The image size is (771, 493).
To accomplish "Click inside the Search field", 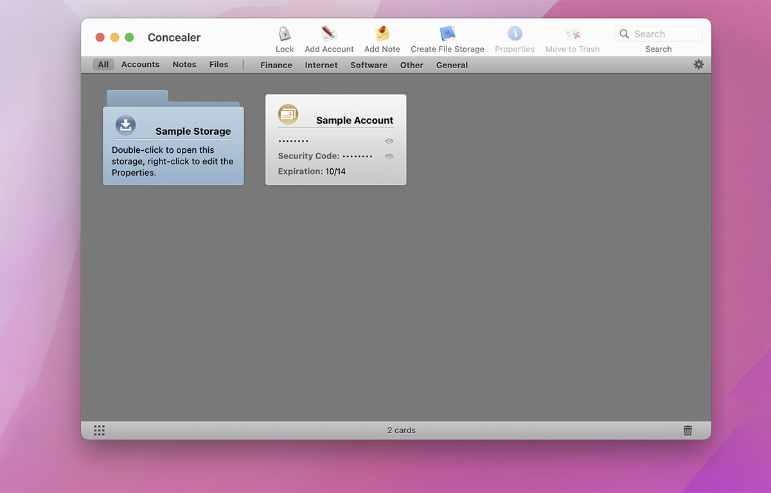I will click(x=659, y=34).
